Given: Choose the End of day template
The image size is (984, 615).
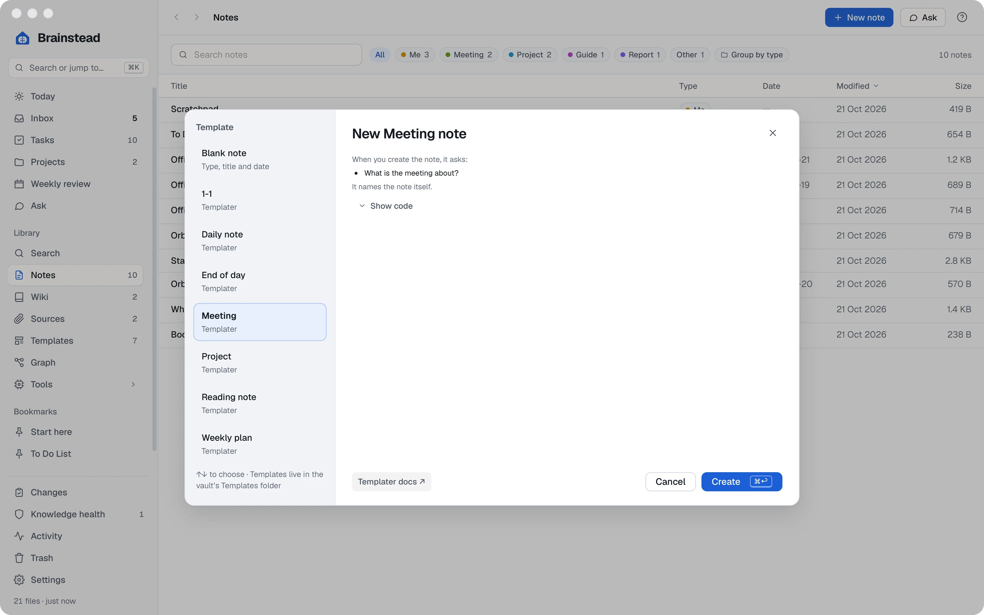Looking at the screenshot, I should [260, 282].
